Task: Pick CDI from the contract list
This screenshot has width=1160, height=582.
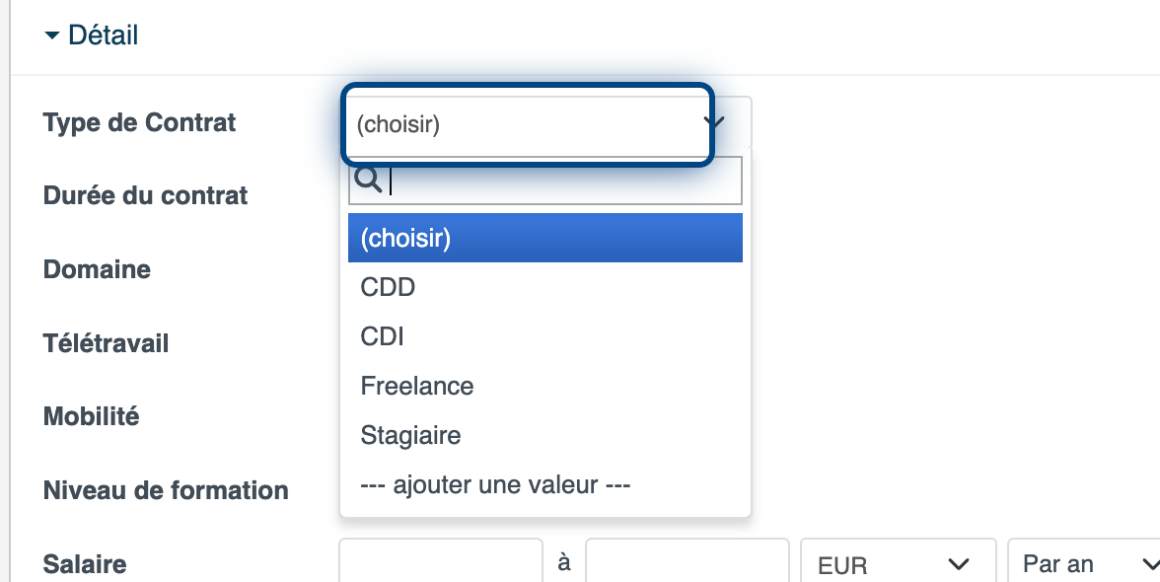Action: [x=383, y=337]
